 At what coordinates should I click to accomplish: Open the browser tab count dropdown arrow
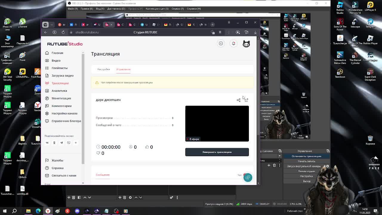coord(52,24)
